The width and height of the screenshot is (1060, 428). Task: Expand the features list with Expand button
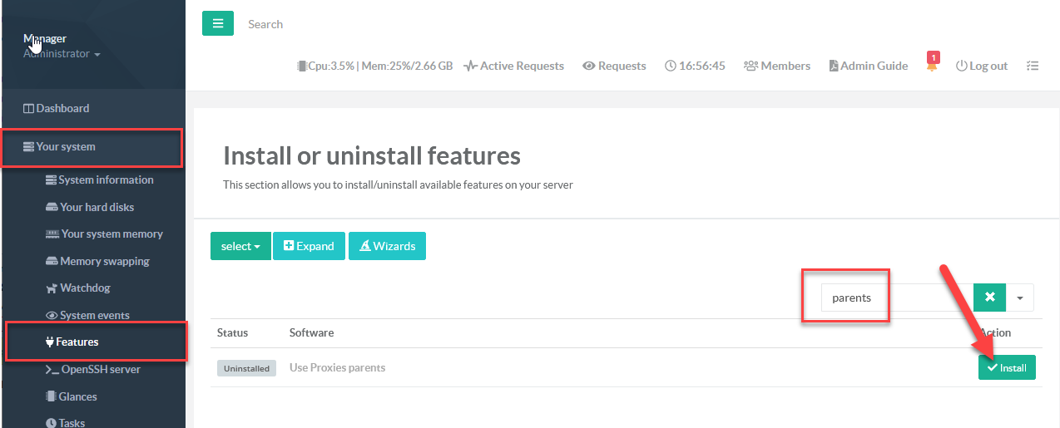[x=309, y=246]
